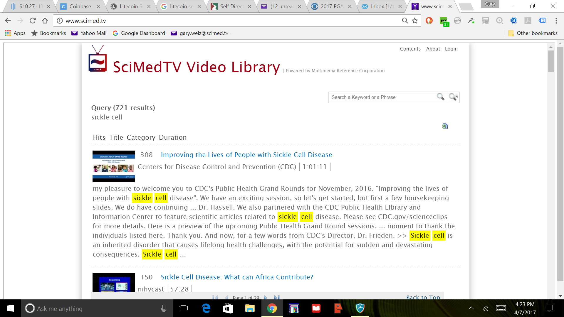Sort results by Hits header
564x317 pixels.
coord(99,137)
